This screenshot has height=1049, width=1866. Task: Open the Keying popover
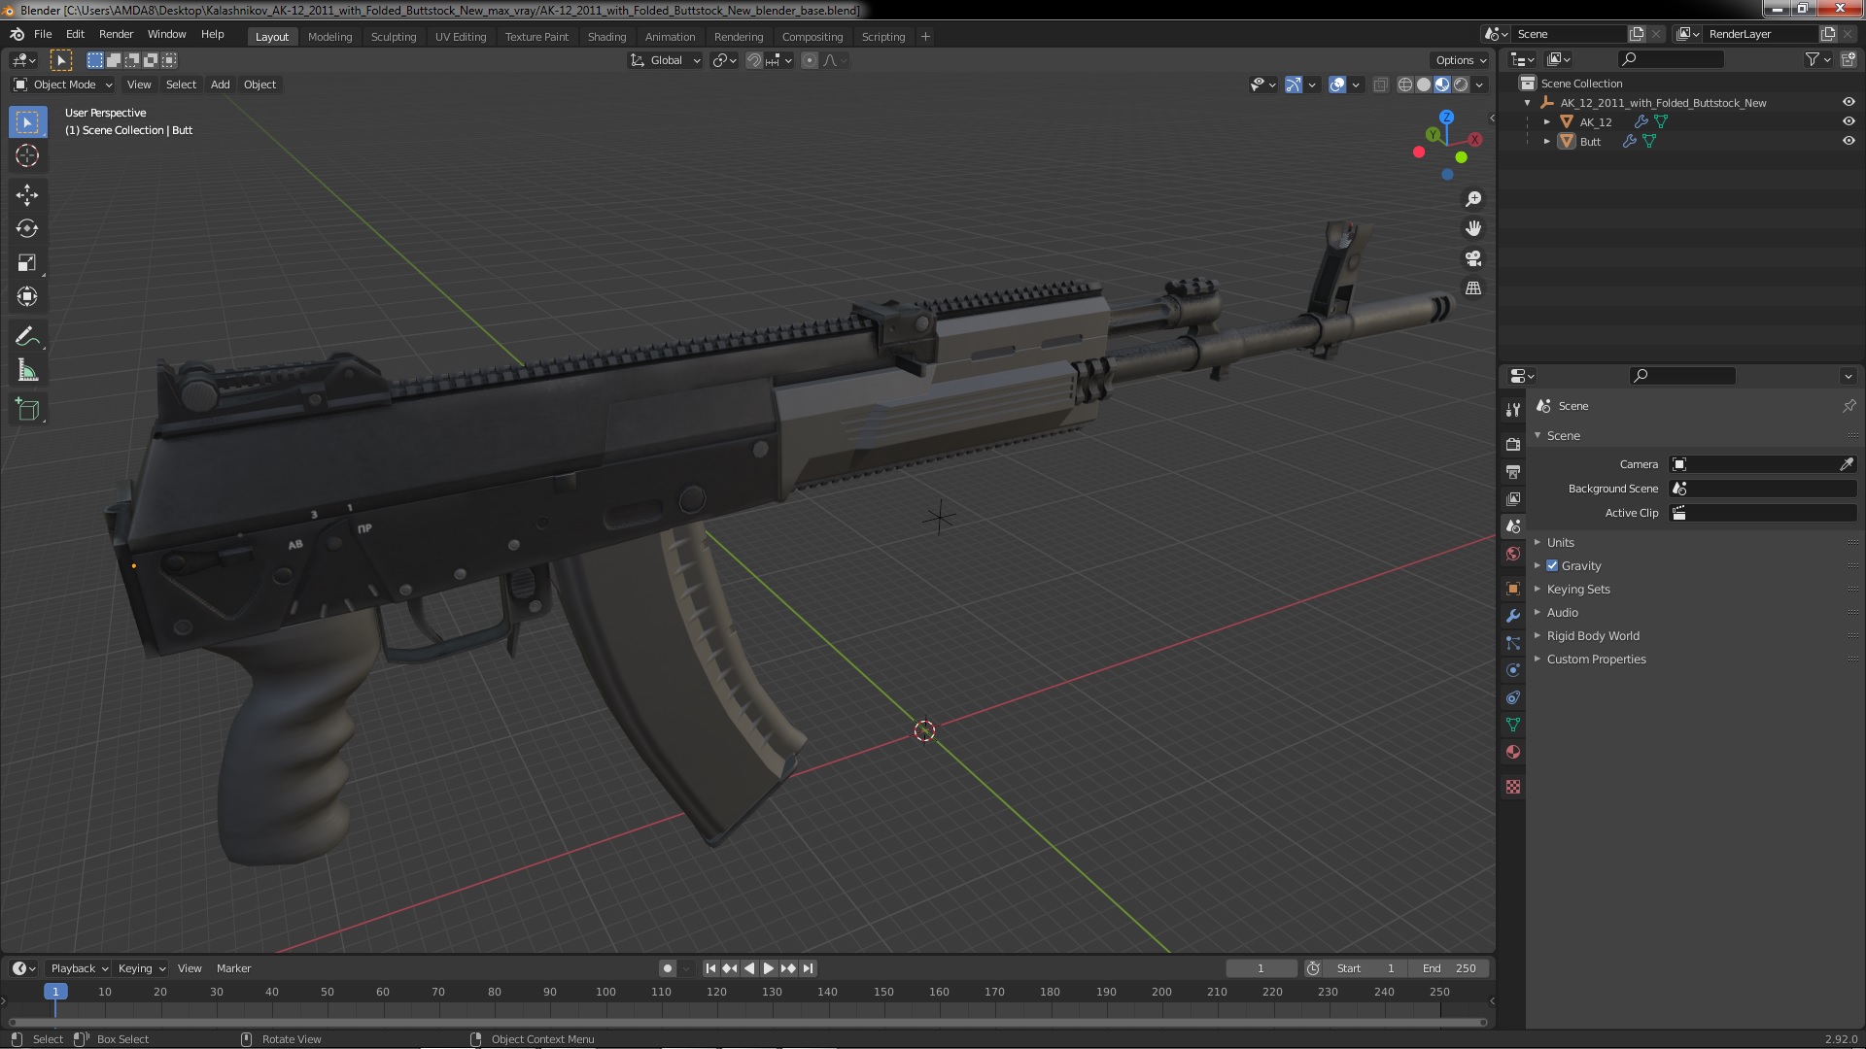point(141,968)
